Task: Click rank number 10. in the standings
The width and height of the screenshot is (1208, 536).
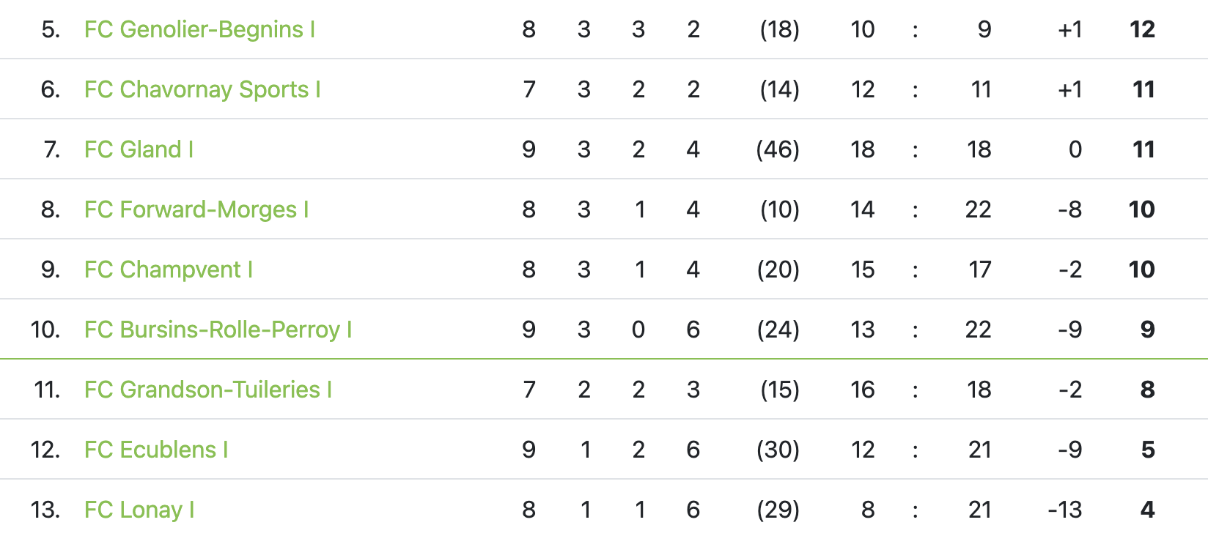Action: point(45,330)
